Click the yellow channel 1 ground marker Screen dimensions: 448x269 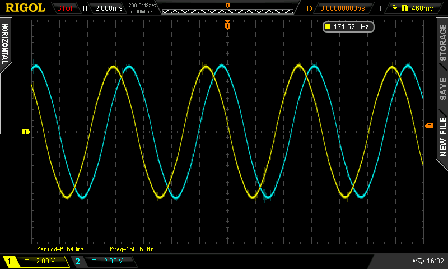[26, 132]
